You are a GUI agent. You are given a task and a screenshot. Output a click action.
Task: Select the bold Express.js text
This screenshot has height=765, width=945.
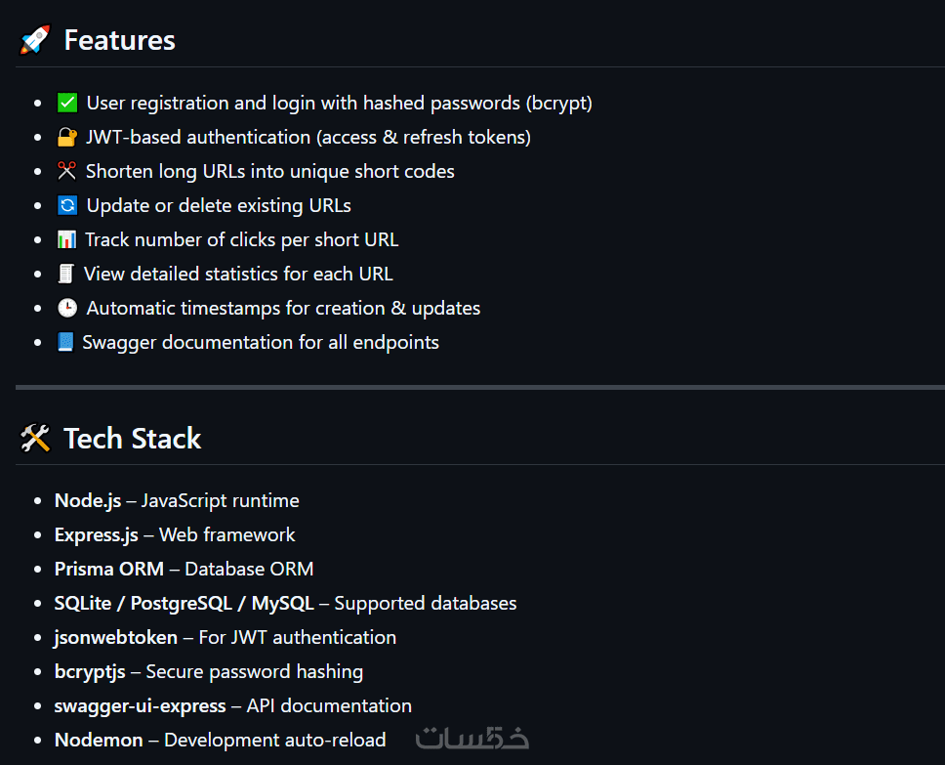tap(97, 534)
